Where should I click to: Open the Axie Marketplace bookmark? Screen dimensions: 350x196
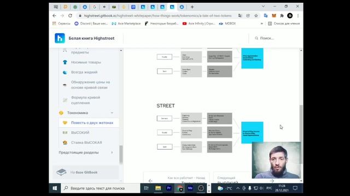click(126, 23)
